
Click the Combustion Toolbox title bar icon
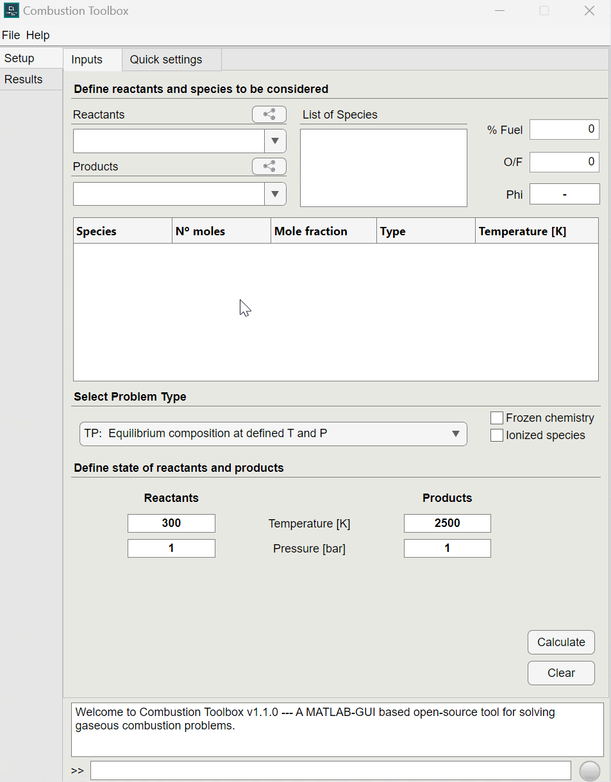click(11, 10)
